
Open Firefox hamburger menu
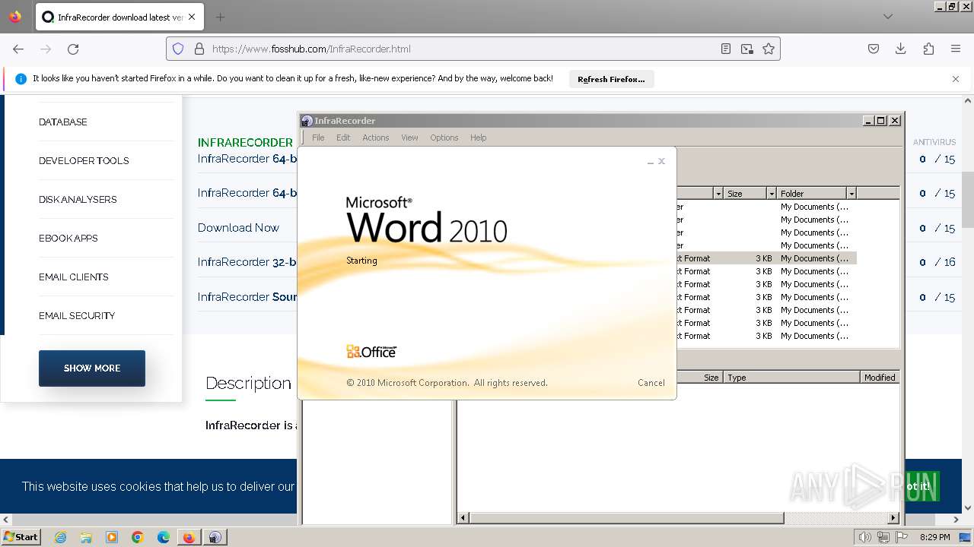click(x=956, y=49)
